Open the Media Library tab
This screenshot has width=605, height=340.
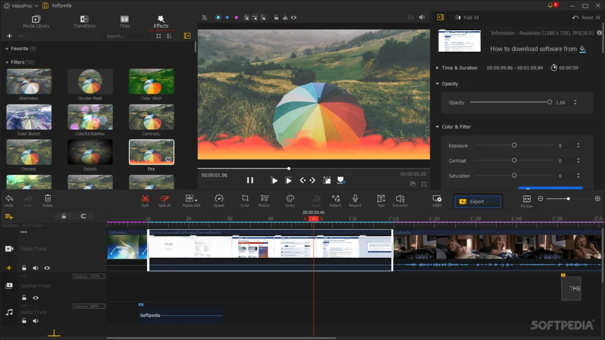coord(36,22)
